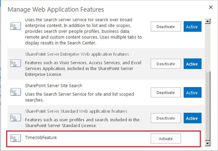Image resolution: width=218 pixels, height=151 pixels.
Task: Click the scrollbar down arrow
Action: [208, 143]
